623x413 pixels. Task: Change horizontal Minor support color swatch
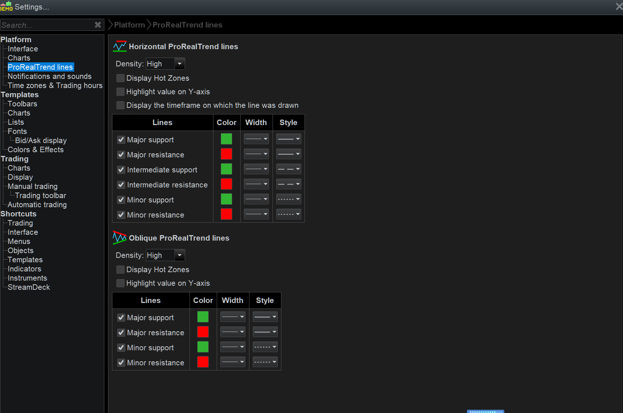click(x=226, y=199)
